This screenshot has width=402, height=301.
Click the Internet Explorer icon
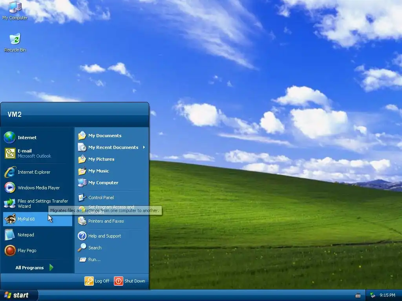tap(10, 172)
